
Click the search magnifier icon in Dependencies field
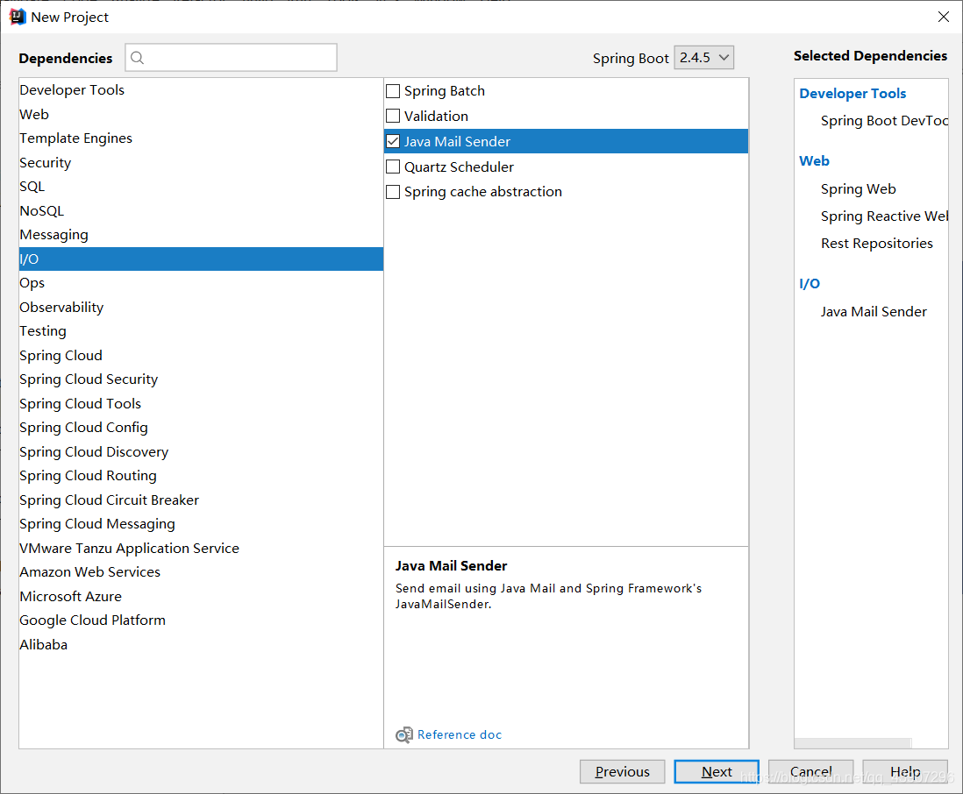click(138, 58)
